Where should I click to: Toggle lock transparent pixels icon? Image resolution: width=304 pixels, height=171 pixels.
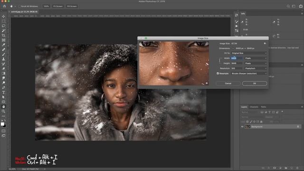click(x=247, y=122)
